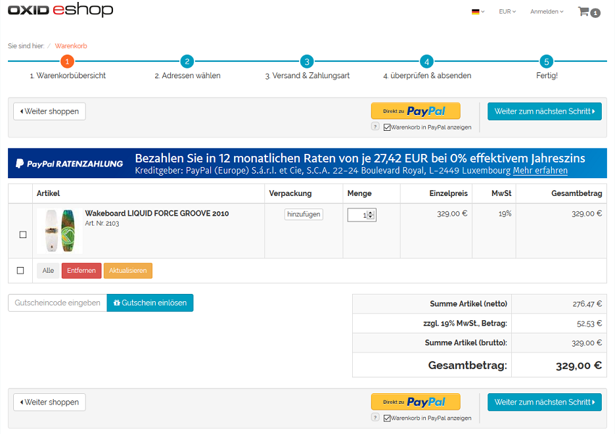615x434 pixels.
Task: Click bottom Weiter zum nächsten Schritt button
Action: 545,402
